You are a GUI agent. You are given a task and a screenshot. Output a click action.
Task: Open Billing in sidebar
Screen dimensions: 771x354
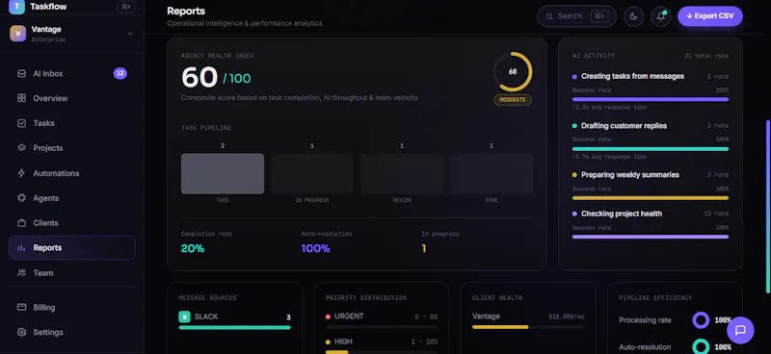[71, 308]
